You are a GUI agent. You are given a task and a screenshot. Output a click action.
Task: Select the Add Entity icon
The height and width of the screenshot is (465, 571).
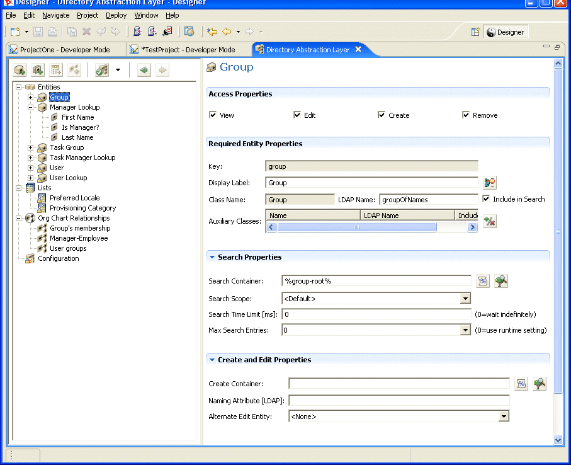click(x=19, y=70)
